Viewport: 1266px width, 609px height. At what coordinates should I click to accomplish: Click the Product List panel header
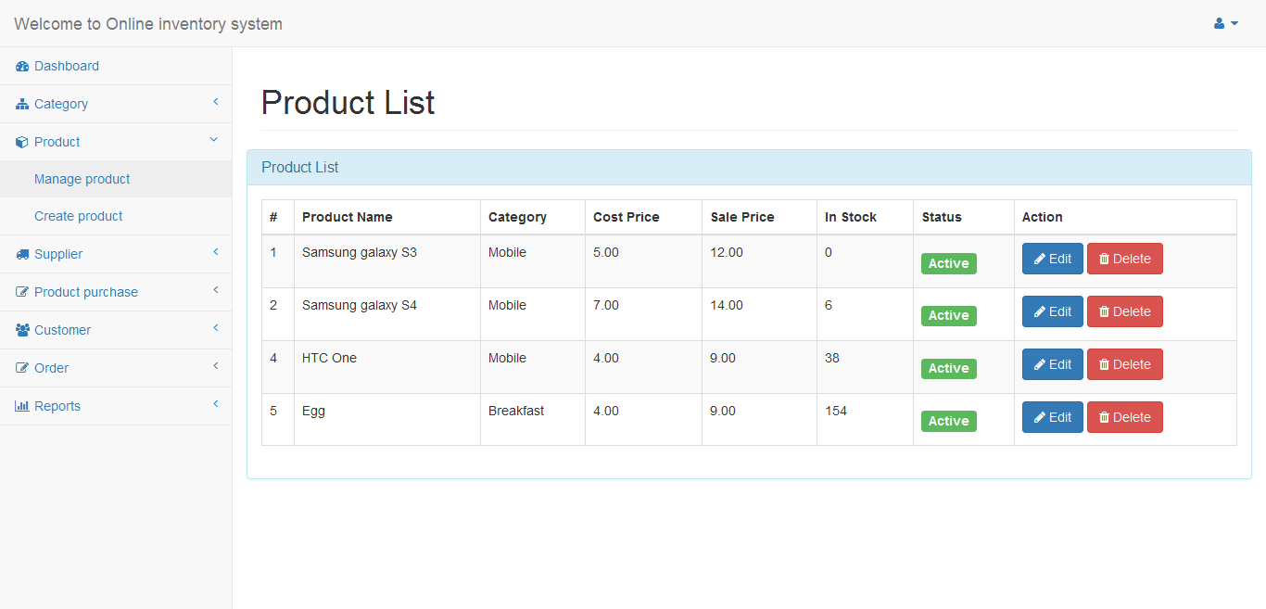coord(299,167)
